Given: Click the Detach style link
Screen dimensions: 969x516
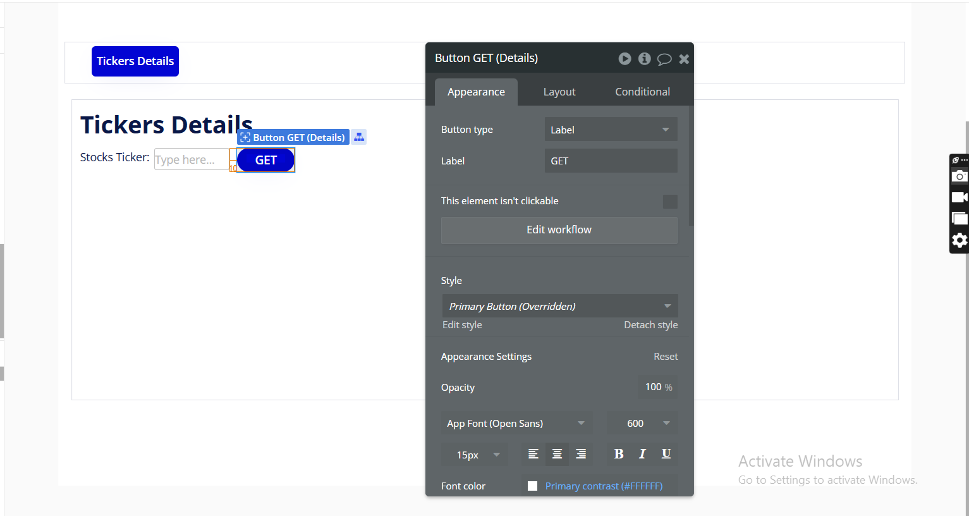Looking at the screenshot, I should 650,325.
